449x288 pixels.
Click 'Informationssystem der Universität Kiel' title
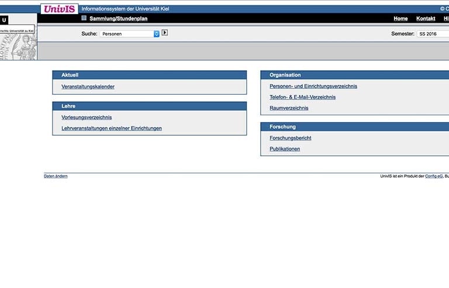click(125, 9)
